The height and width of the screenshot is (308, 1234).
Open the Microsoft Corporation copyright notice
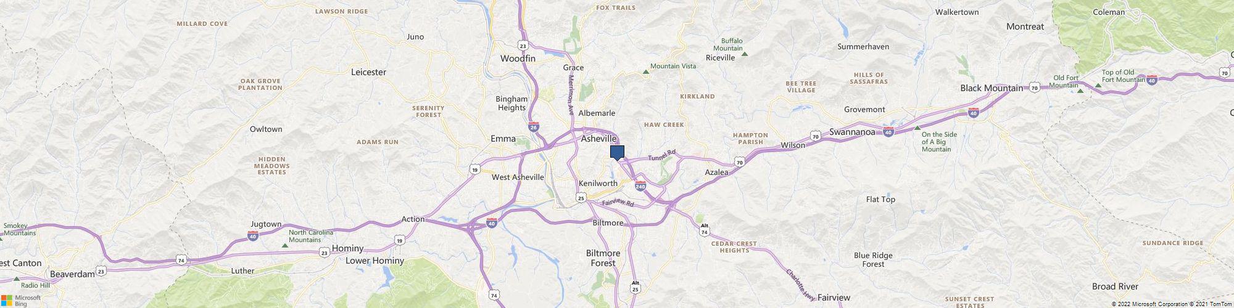[x=1170, y=304]
